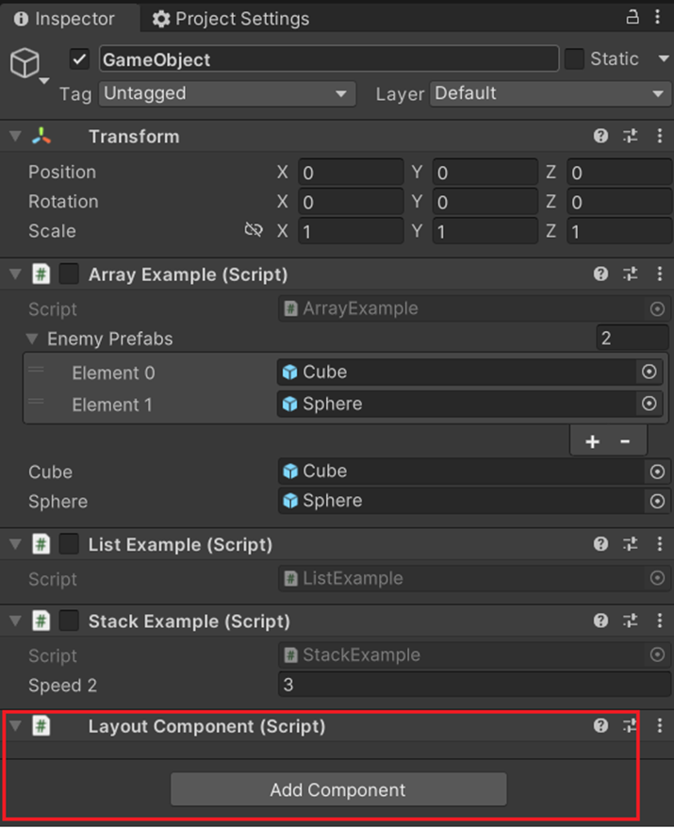
Task: Click the ArrayExample script reference field
Action: [x=474, y=308]
